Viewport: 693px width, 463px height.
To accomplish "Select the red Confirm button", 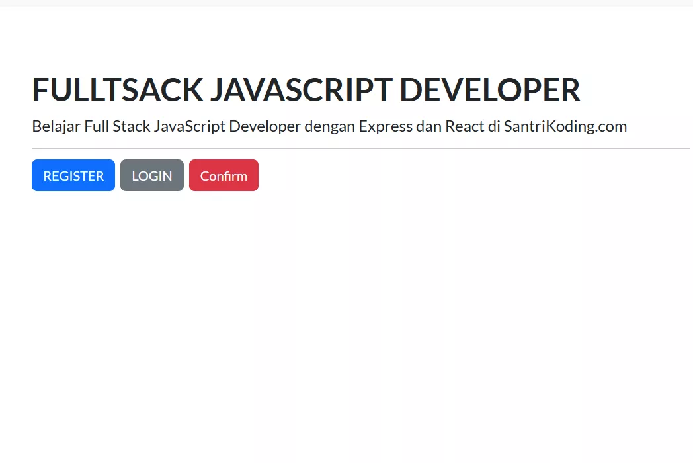I will pos(224,175).
